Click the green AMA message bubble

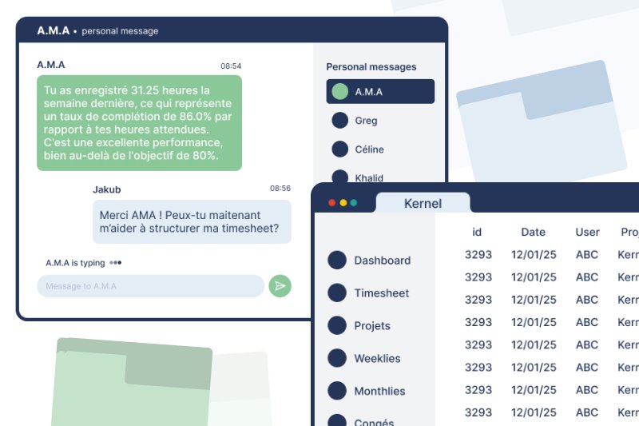[x=139, y=123]
